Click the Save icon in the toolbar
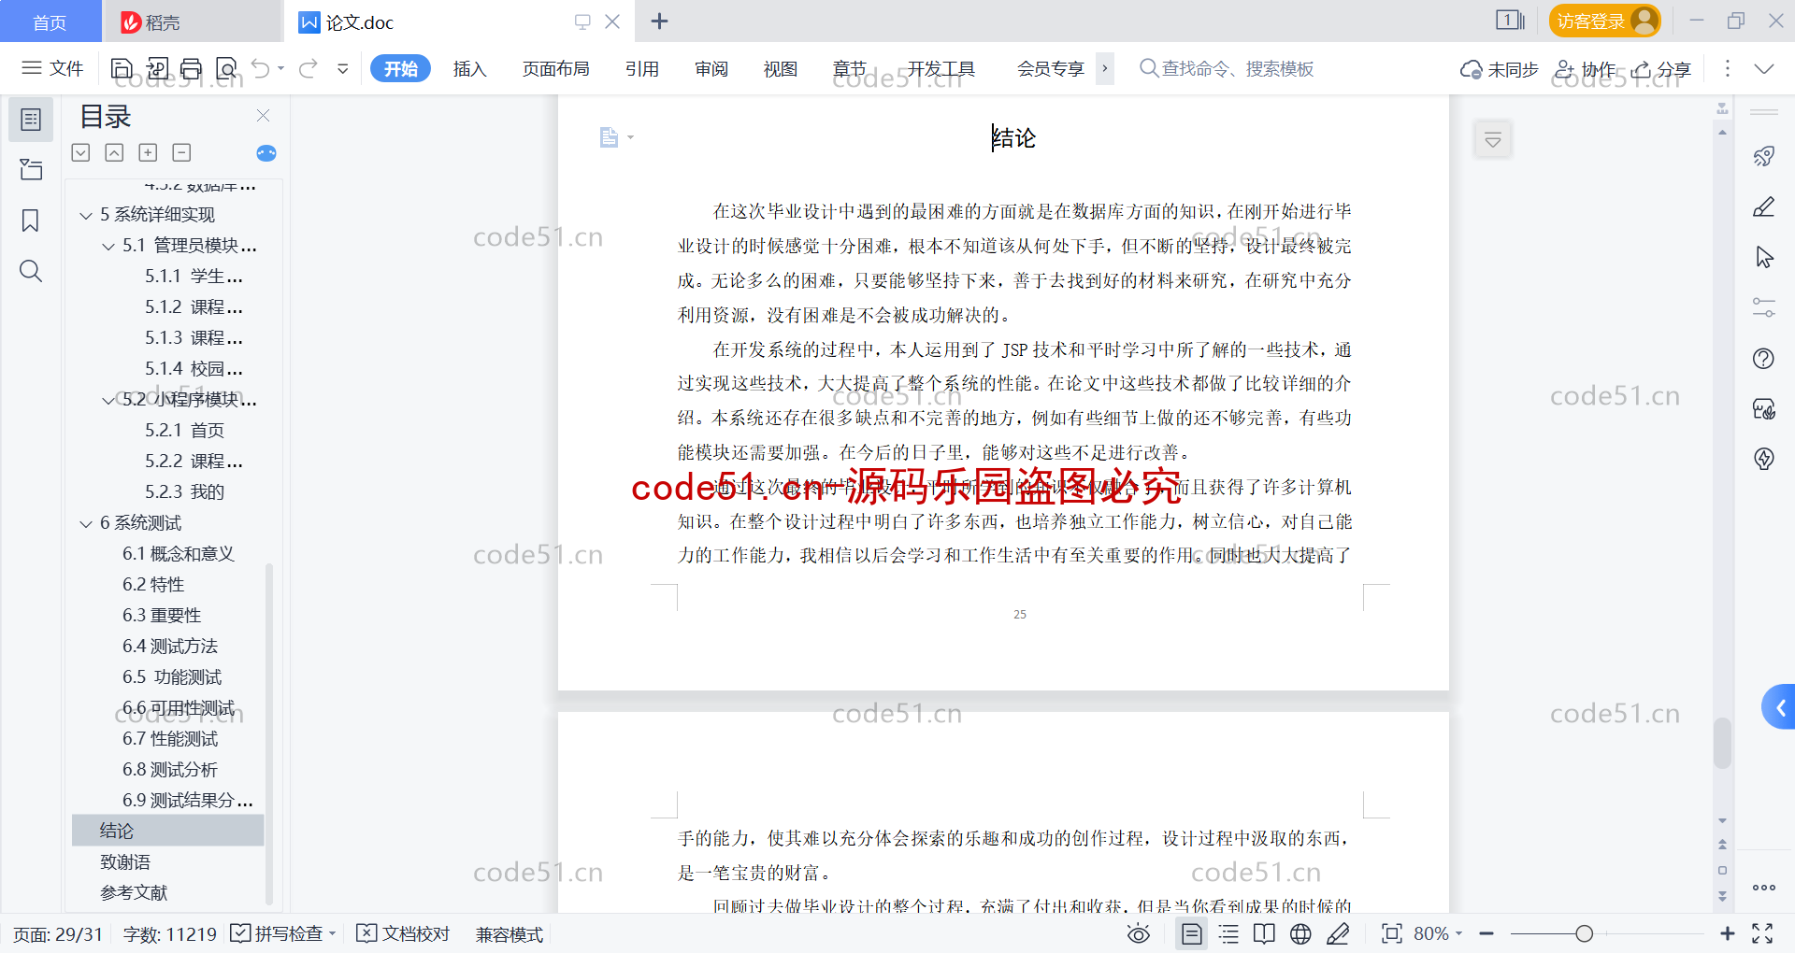Image resolution: width=1795 pixels, height=953 pixels. pyautogui.click(x=122, y=68)
